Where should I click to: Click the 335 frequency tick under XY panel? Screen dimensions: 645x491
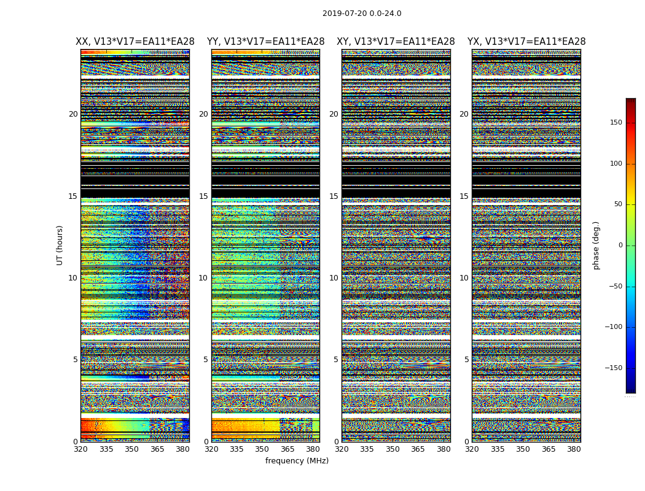pos(367,449)
